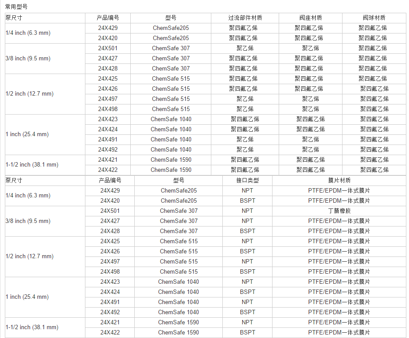
Task: Click "ChemSafe 1040" in the interface table's 24X424 row
Action: point(178,292)
